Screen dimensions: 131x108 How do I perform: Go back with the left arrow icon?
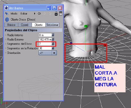39,14
